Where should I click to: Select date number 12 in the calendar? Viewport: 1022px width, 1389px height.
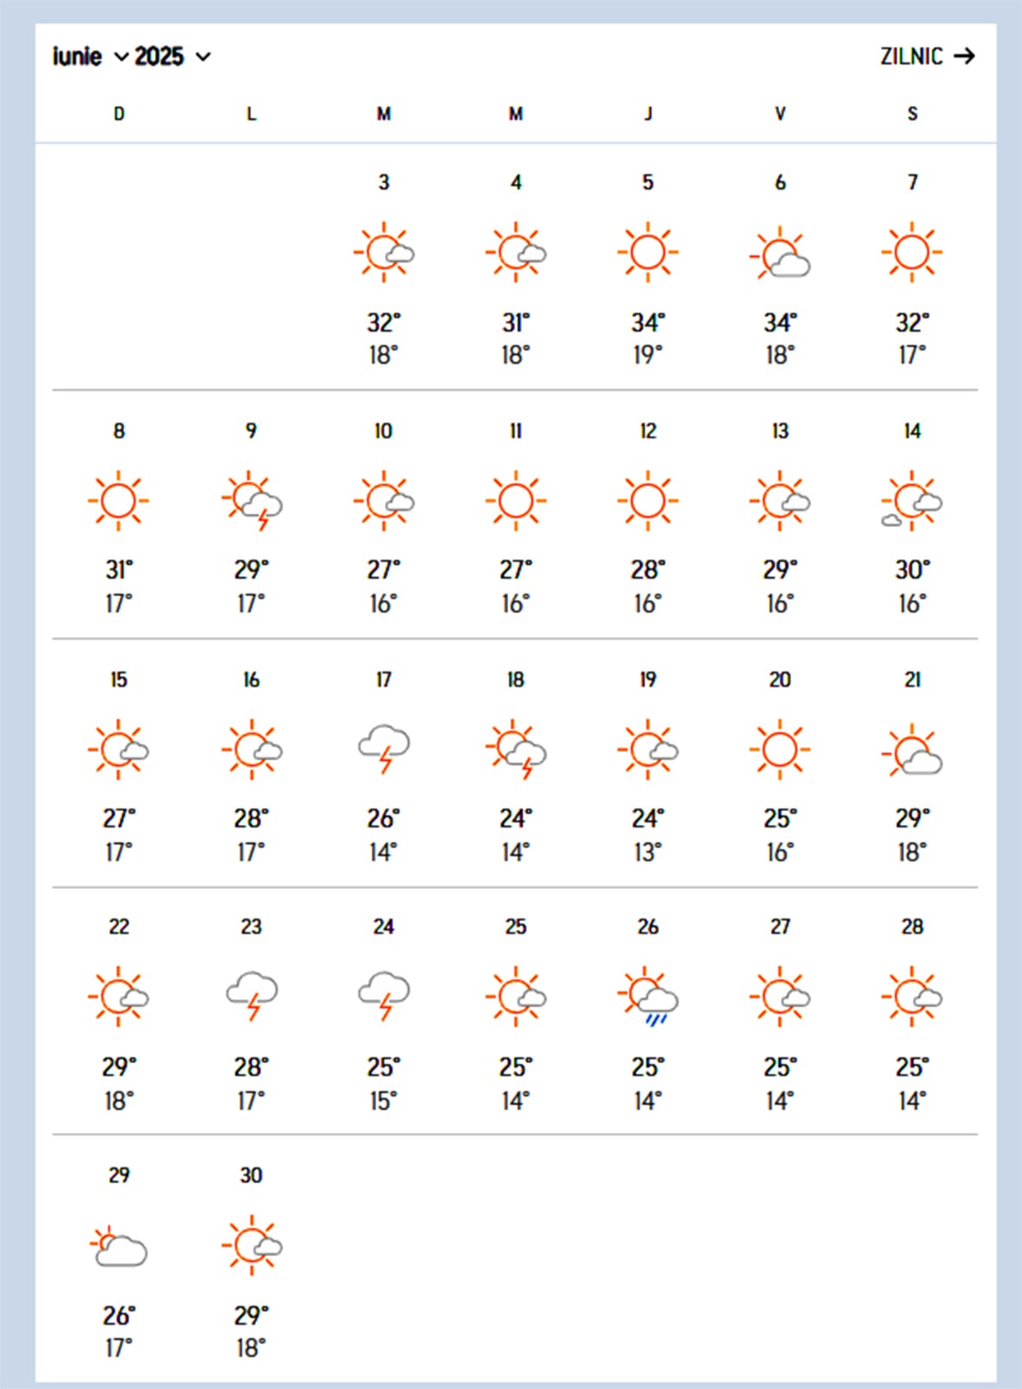click(x=648, y=431)
